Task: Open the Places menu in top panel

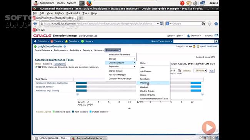Action: pos(61,3)
